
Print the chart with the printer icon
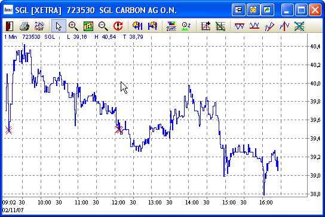click(24, 26)
